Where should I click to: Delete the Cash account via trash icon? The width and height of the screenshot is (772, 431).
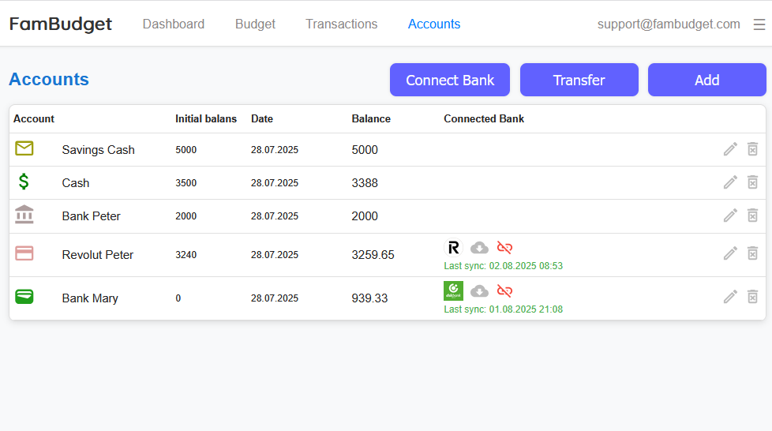[x=752, y=182]
